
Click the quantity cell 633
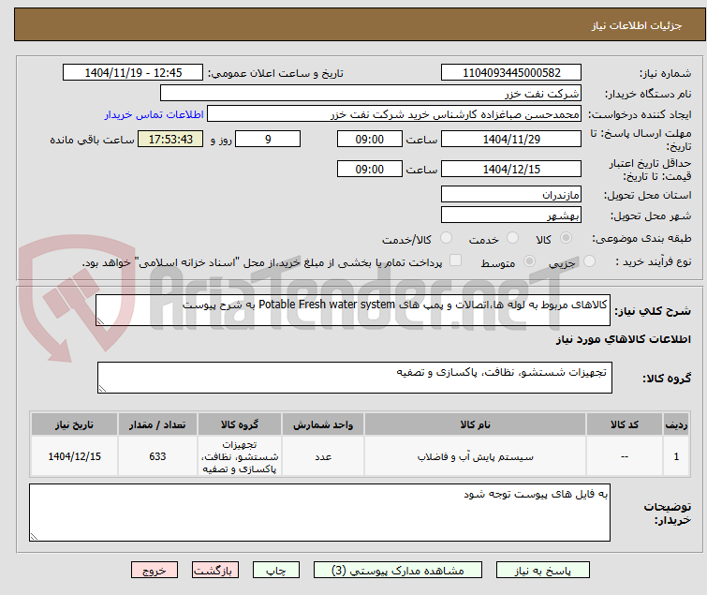(x=157, y=456)
